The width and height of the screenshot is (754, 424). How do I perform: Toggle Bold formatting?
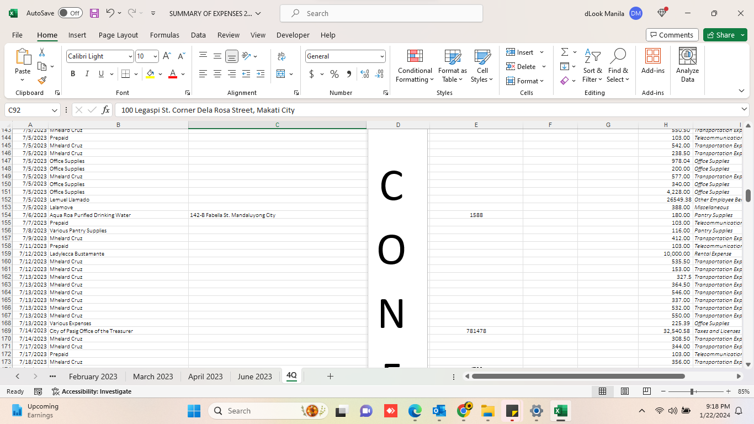(73, 74)
